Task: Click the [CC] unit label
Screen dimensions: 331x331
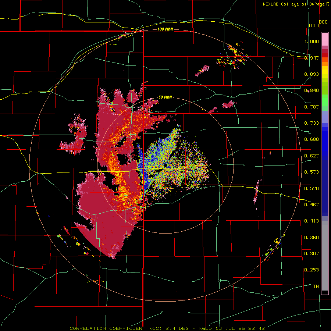Action: click(314, 25)
